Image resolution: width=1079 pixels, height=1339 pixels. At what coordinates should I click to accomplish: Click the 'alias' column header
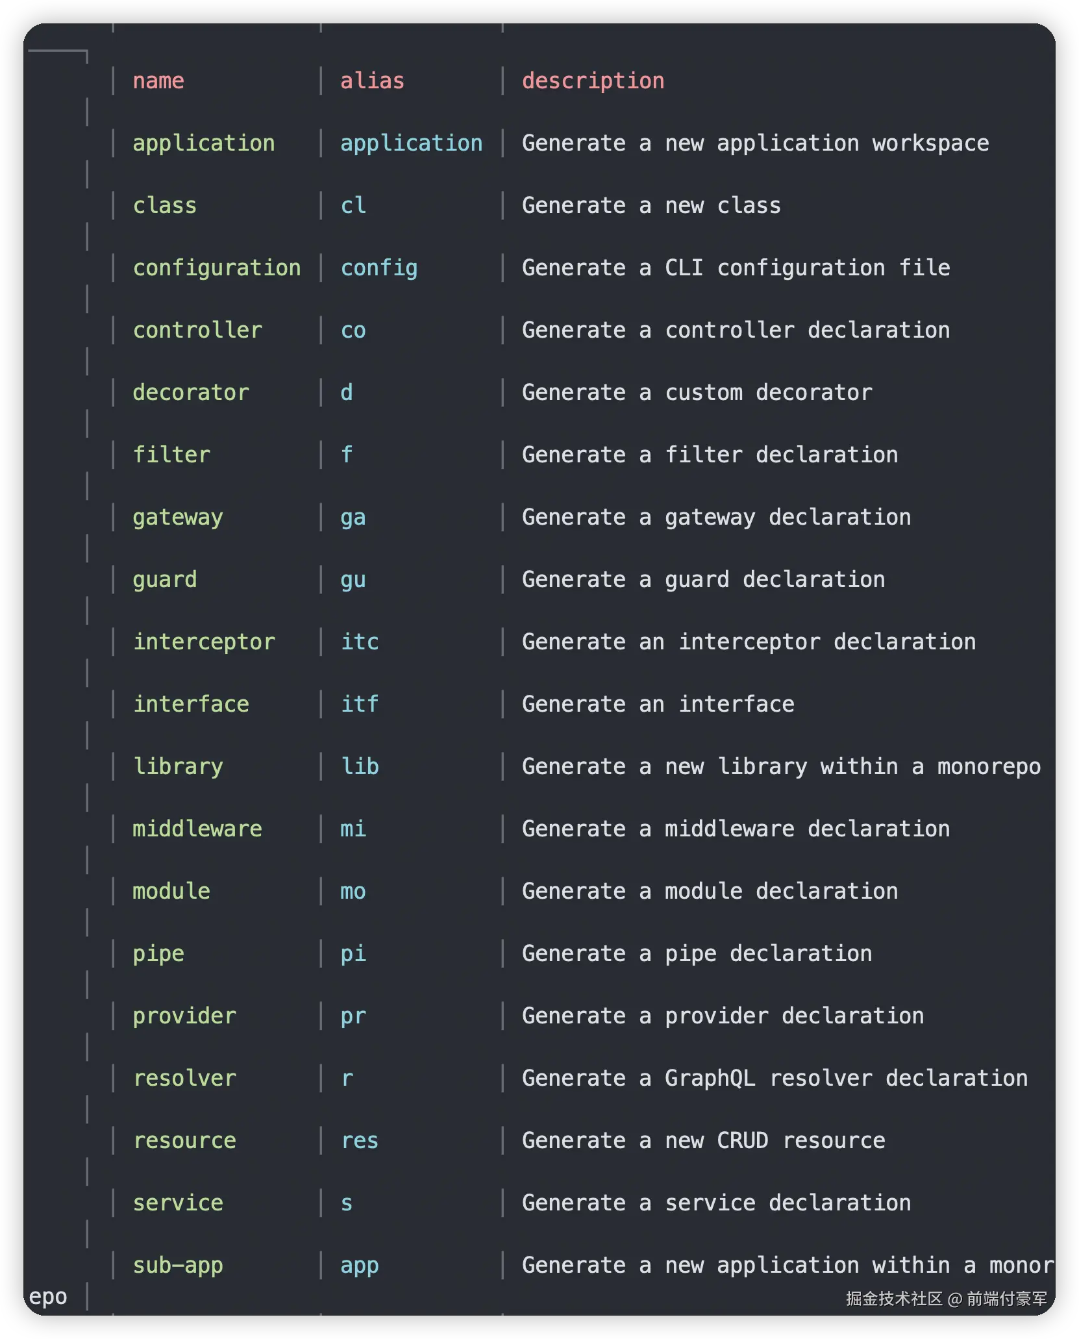click(x=372, y=81)
